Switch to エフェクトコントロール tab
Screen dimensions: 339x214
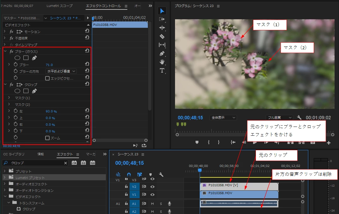tap(103, 6)
